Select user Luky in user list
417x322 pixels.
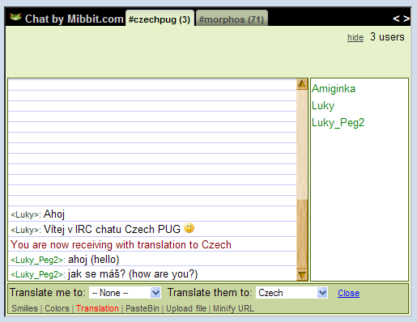[x=323, y=106]
